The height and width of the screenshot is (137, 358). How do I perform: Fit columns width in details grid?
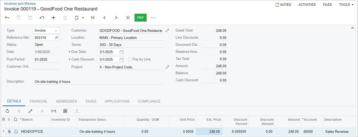click(x=54, y=111)
